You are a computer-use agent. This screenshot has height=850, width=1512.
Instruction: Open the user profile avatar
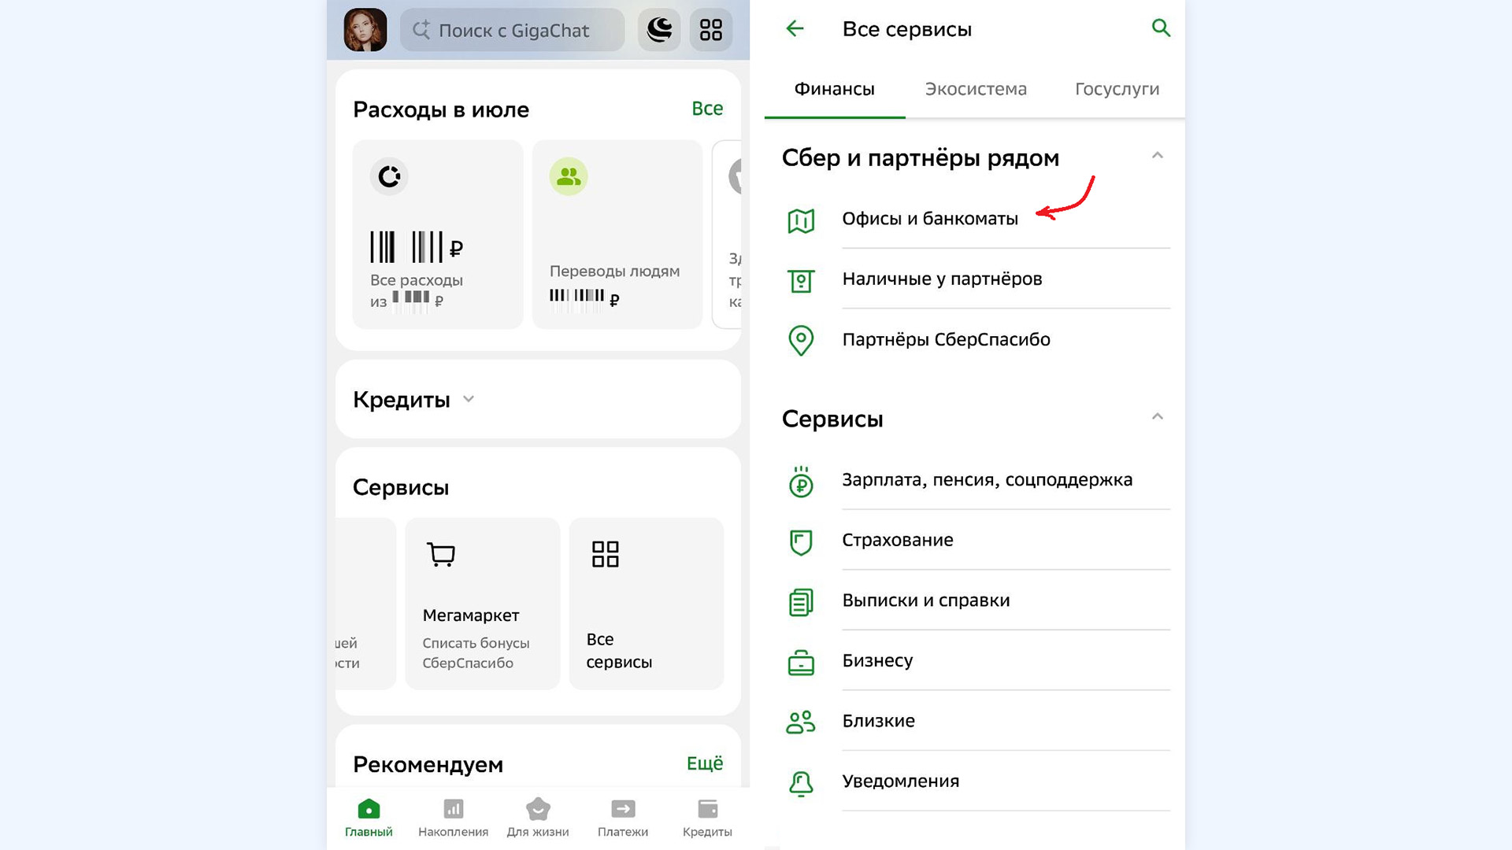click(365, 30)
